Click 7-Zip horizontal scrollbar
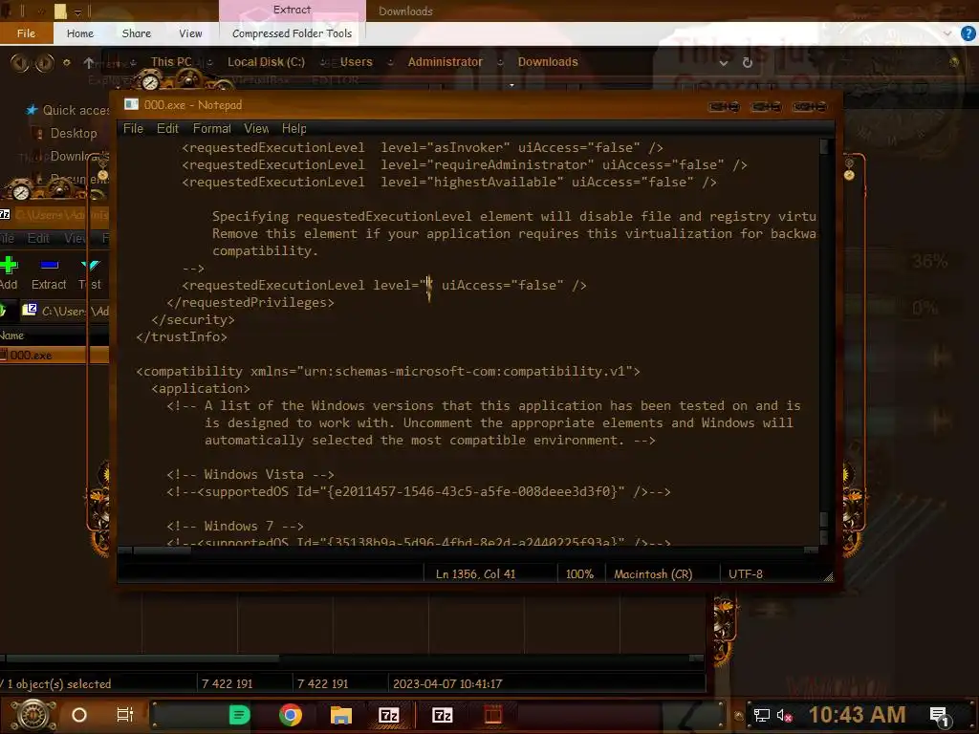 click(x=353, y=658)
